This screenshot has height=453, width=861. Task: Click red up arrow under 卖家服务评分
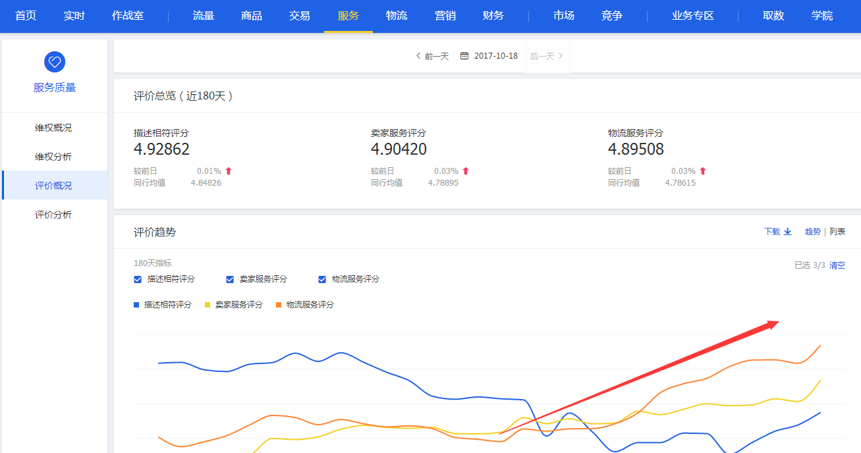466,171
